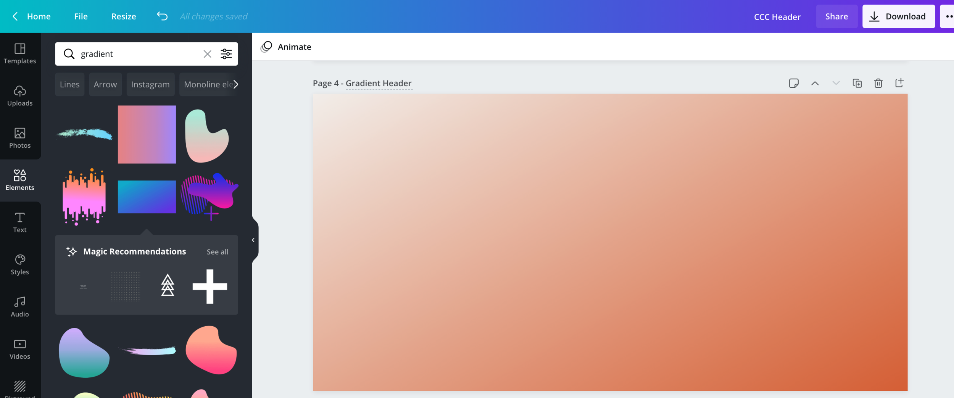
Task: Open the Uploads panel
Action: (x=20, y=96)
